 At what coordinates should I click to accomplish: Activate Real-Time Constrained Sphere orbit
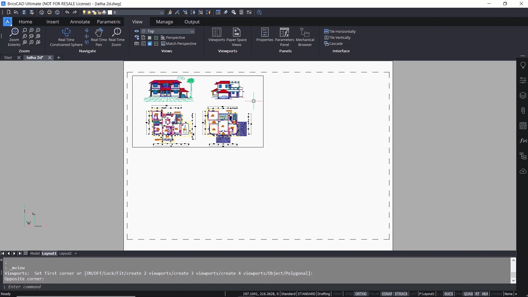[66, 32]
